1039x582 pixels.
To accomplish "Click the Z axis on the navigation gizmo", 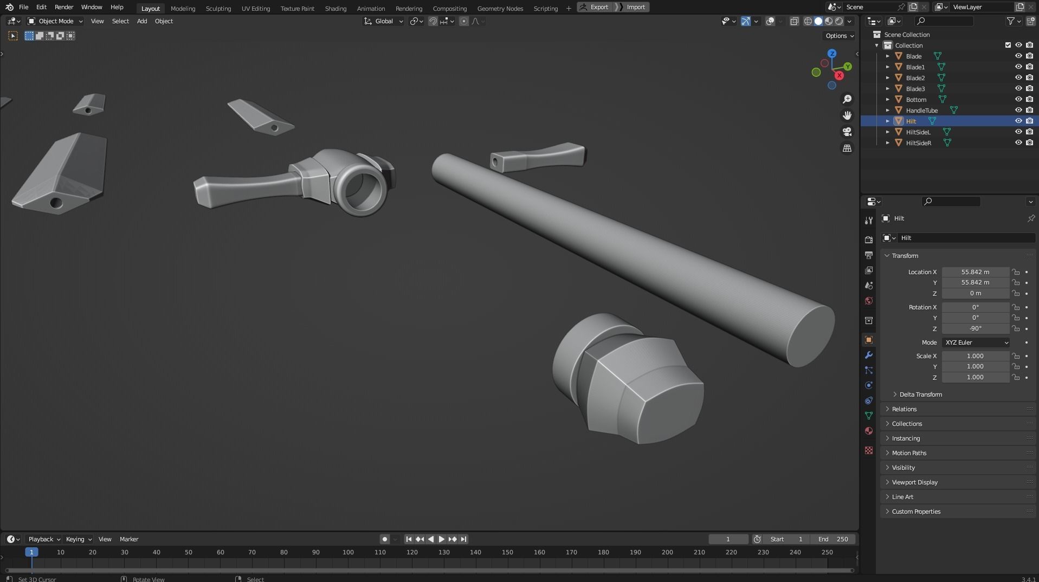I will [x=832, y=54].
